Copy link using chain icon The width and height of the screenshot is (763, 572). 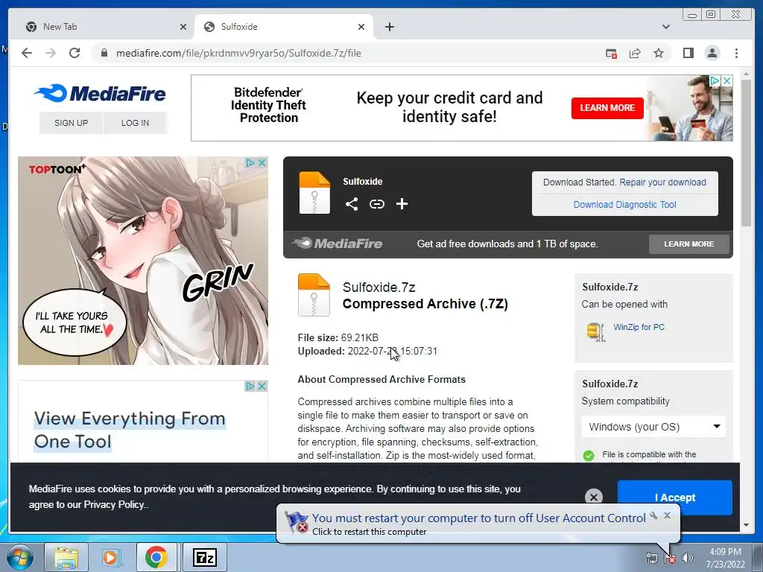click(376, 204)
